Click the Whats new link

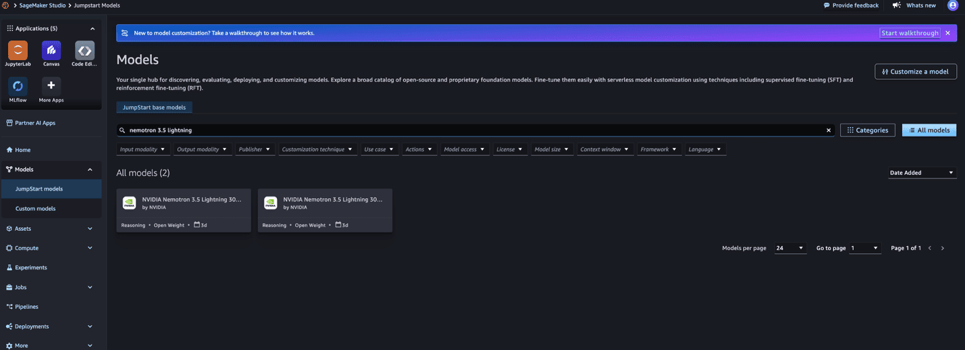point(921,5)
